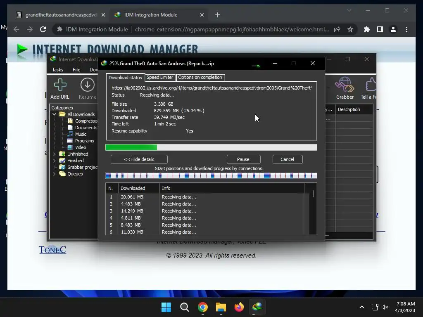Close the IDM Integration Module tab
Image resolution: width=423 pixels, height=317 pixels.
click(x=202, y=15)
